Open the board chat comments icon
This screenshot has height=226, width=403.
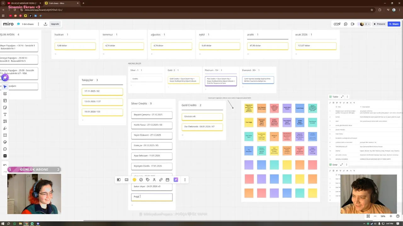click(x=346, y=24)
